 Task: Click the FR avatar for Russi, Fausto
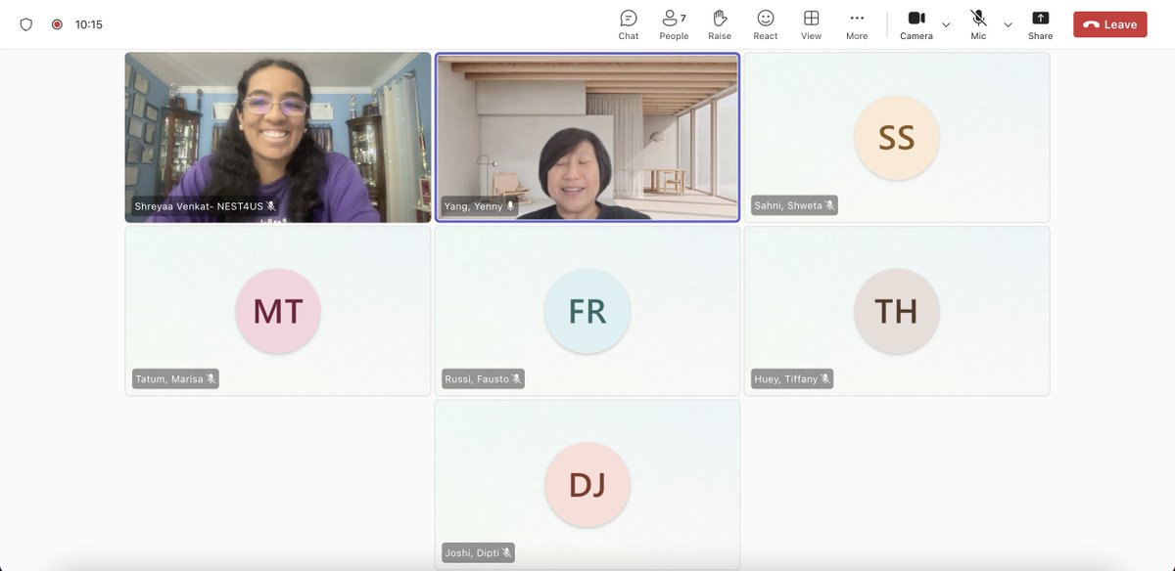pos(587,311)
